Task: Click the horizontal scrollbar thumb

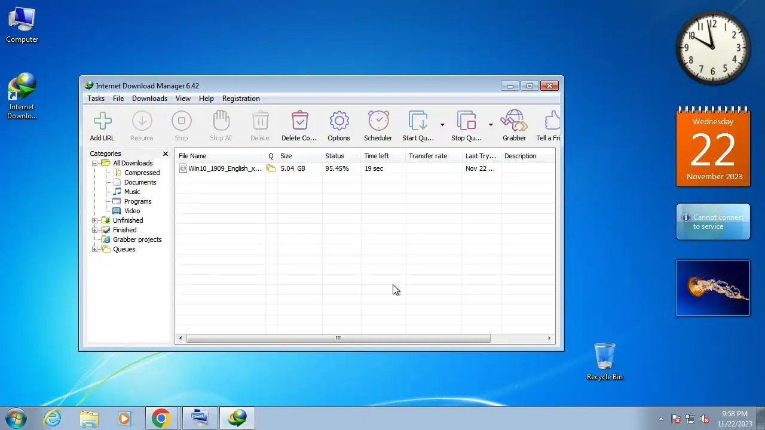Action: (338, 338)
